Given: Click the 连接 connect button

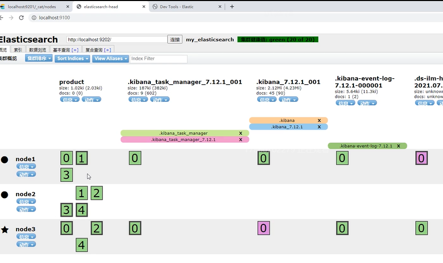Looking at the screenshot, I should [x=175, y=40].
